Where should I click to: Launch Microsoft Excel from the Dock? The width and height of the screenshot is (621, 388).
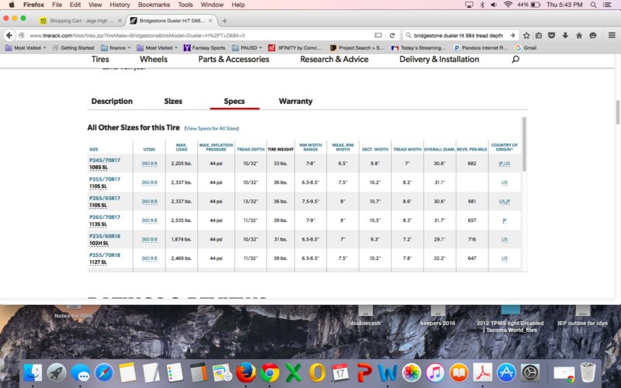click(293, 372)
